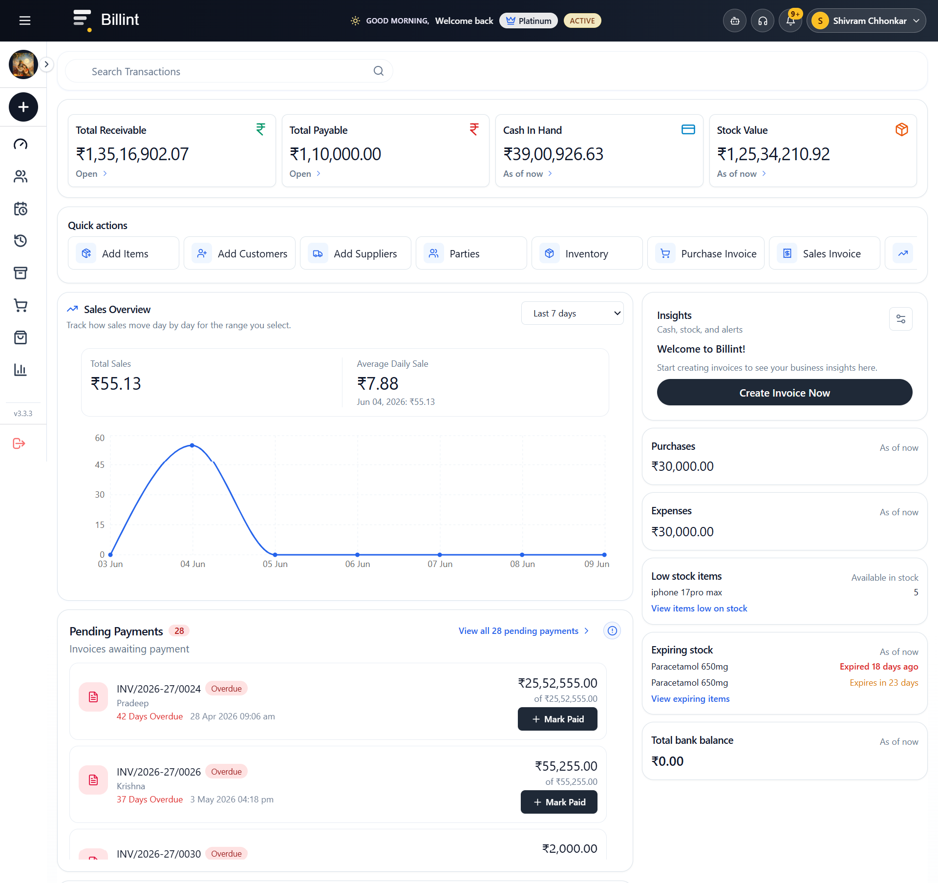Click the Platinum plan badge
This screenshot has height=883, width=938.
coord(529,21)
